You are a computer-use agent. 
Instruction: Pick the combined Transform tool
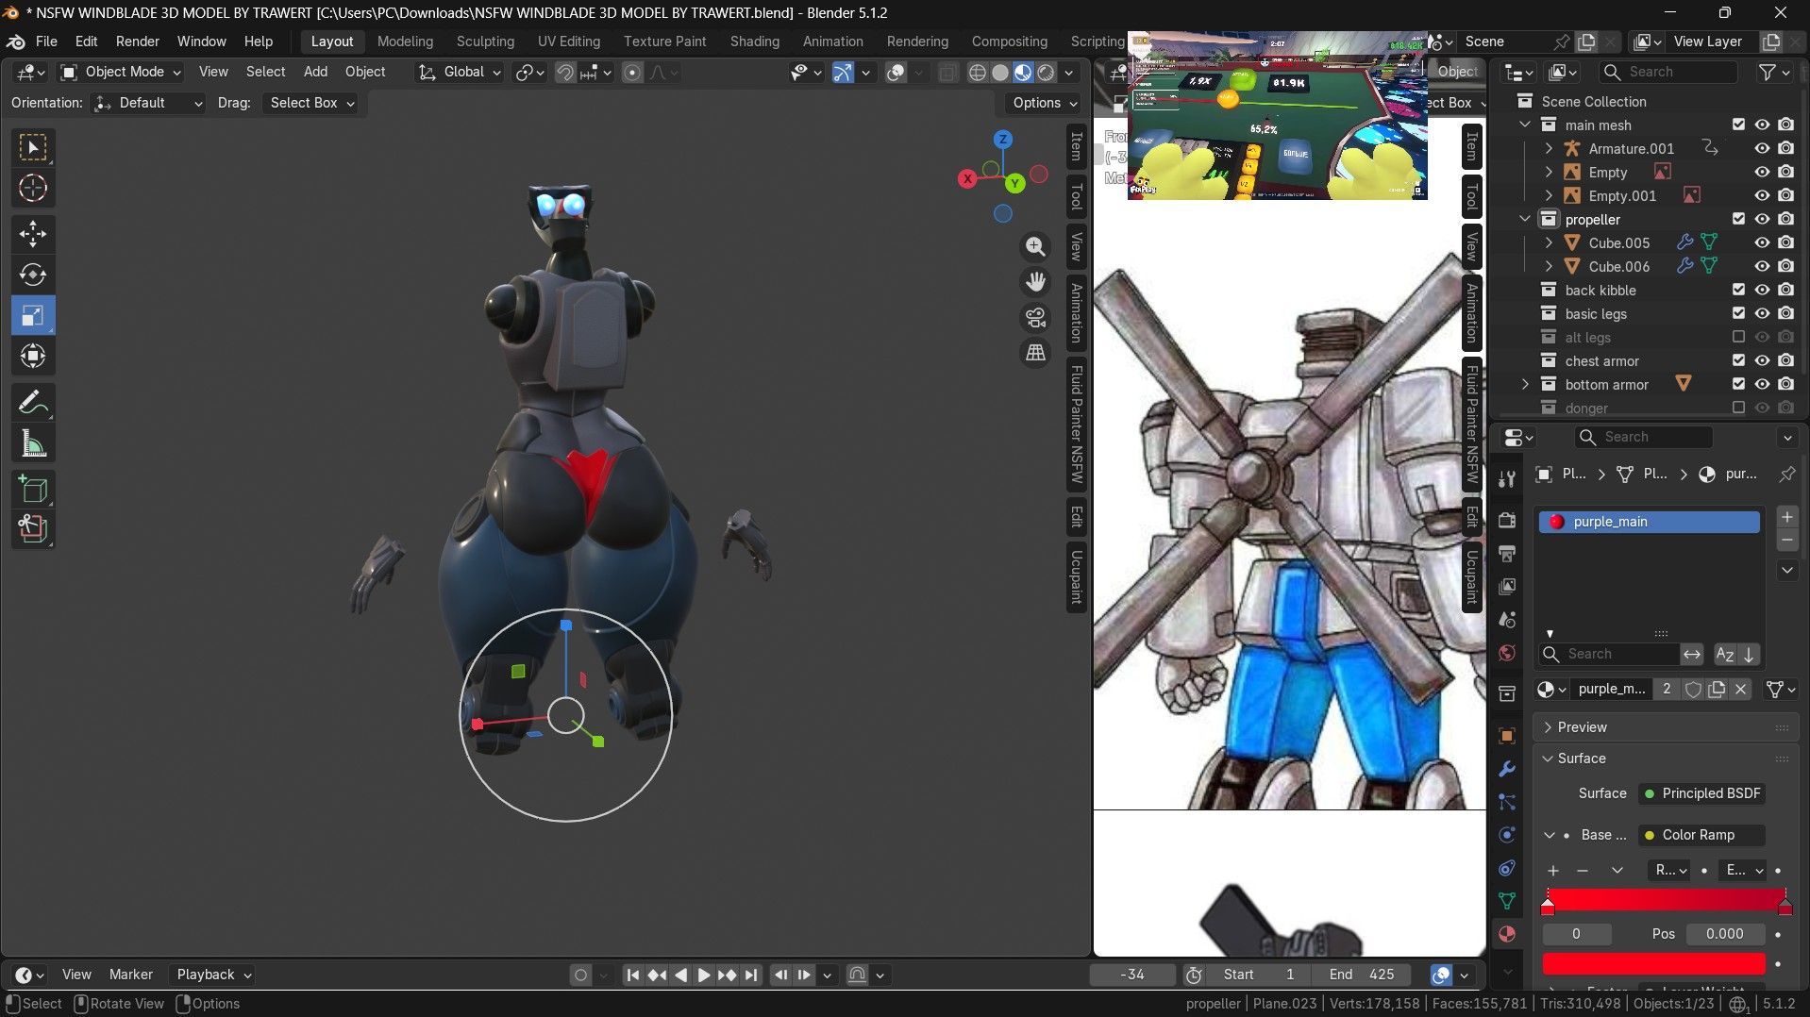(x=33, y=357)
